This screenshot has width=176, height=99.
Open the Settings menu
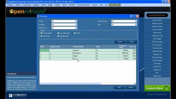pos(57,5)
